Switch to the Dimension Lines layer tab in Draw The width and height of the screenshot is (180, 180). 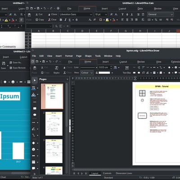(124, 173)
